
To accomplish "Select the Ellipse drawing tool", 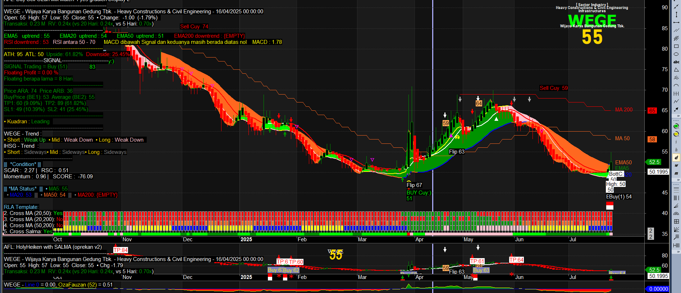I will pos(676,54).
